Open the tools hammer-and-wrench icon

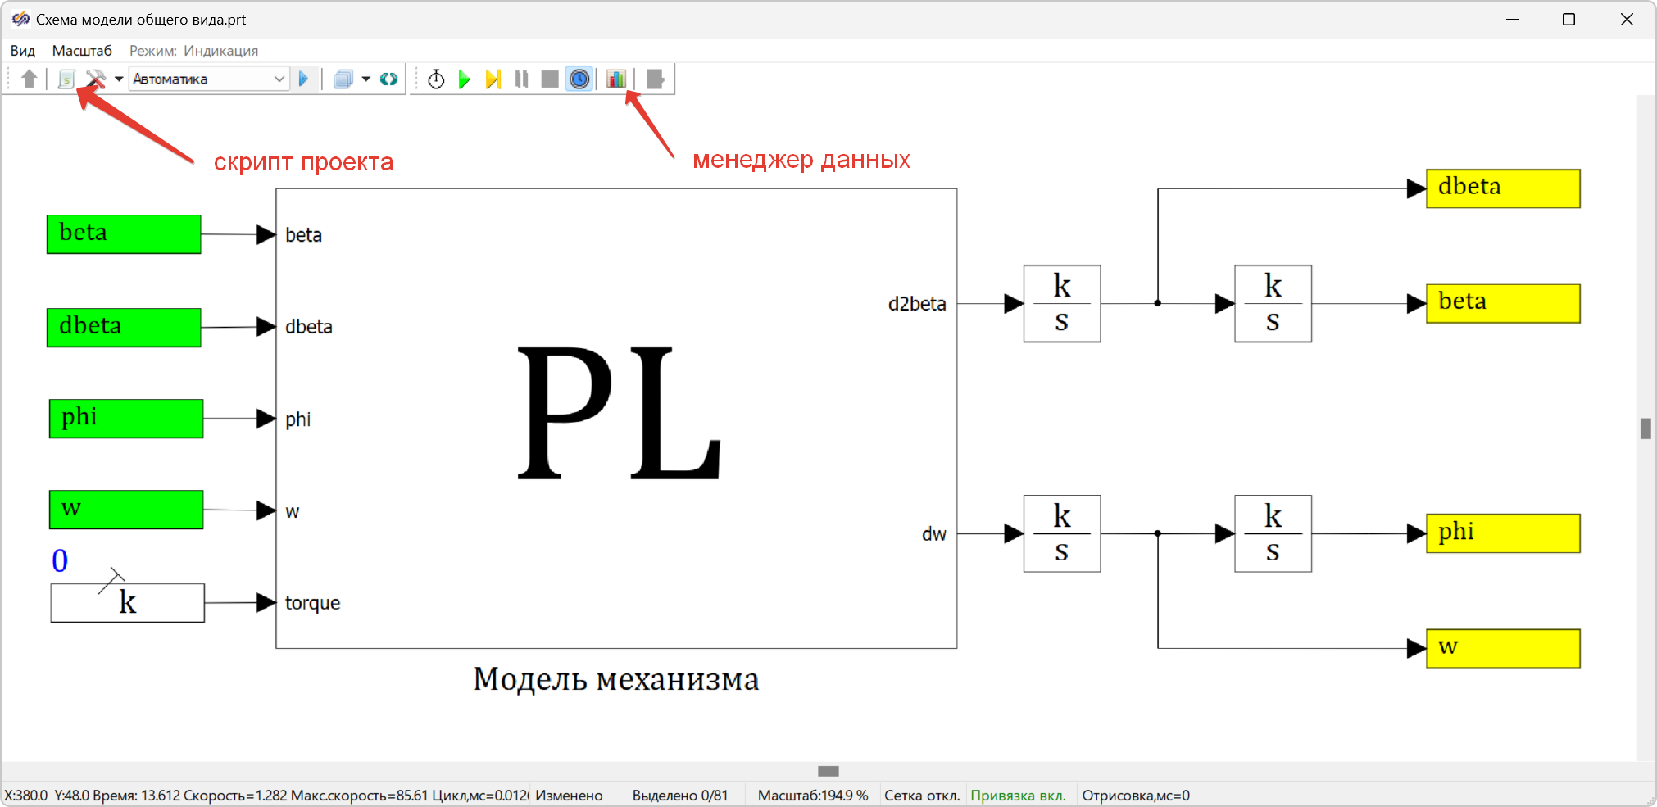tap(96, 79)
